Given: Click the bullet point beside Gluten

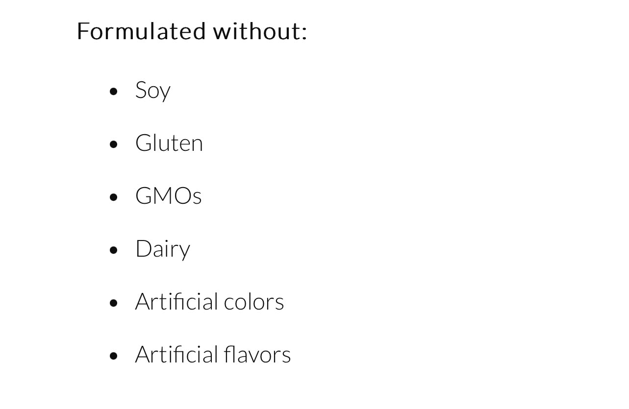Looking at the screenshot, I should [114, 144].
